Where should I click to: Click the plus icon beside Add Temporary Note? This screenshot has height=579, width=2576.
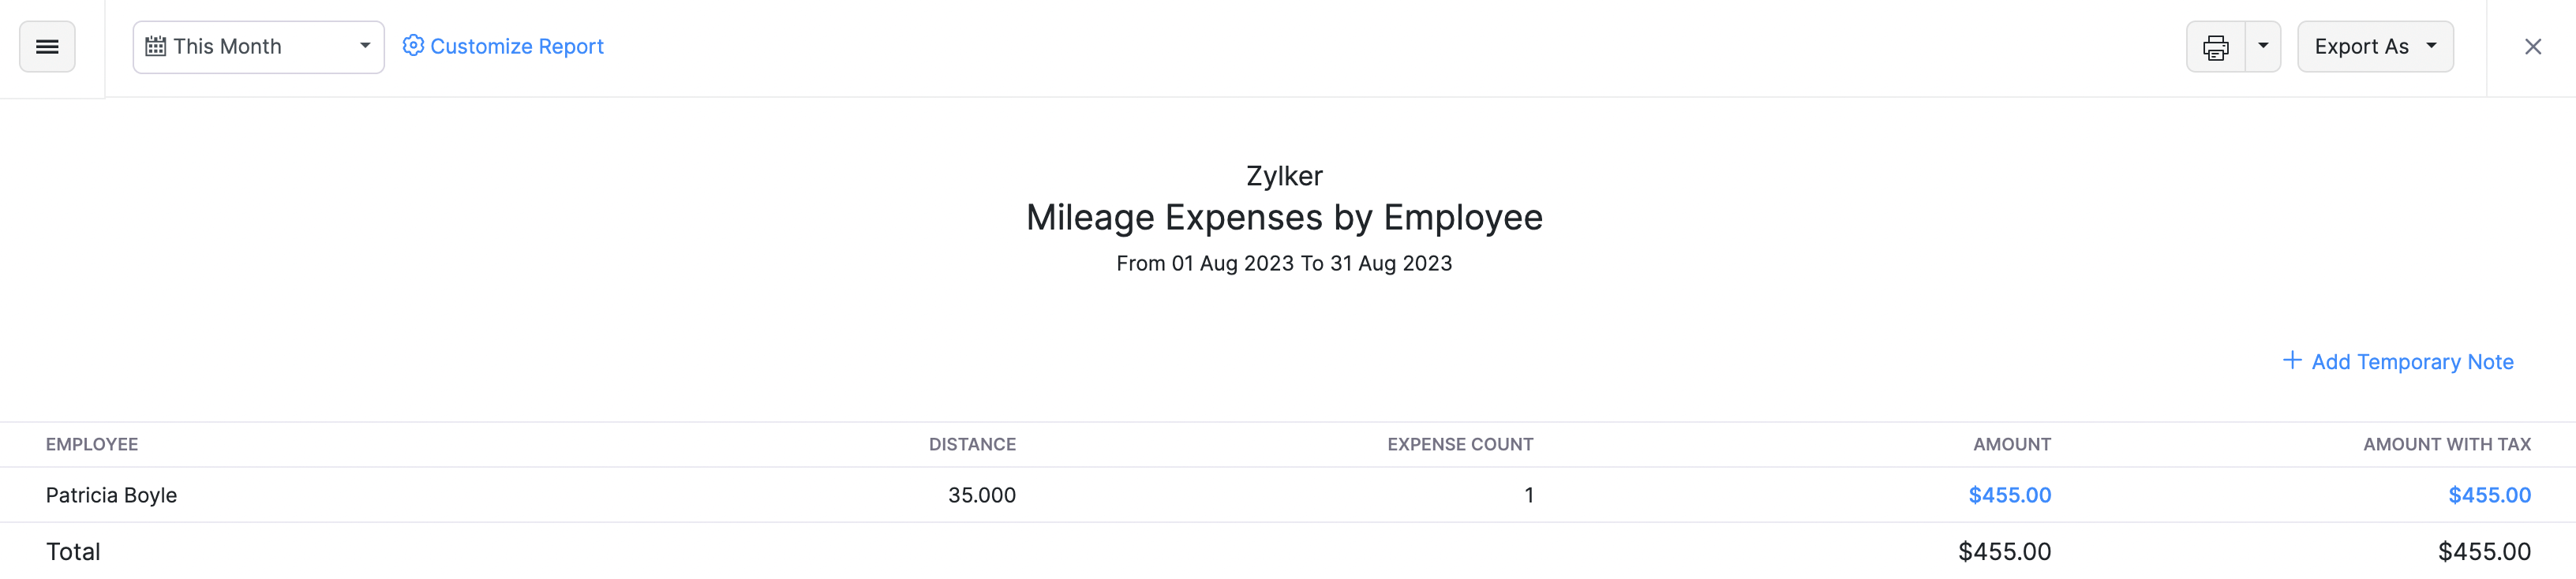tap(2291, 360)
